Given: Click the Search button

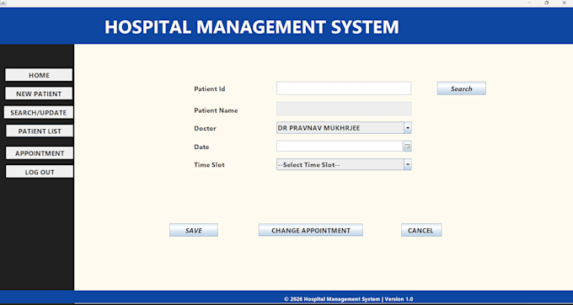Looking at the screenshot, I should pyautogui.click(x=462, y=88).
